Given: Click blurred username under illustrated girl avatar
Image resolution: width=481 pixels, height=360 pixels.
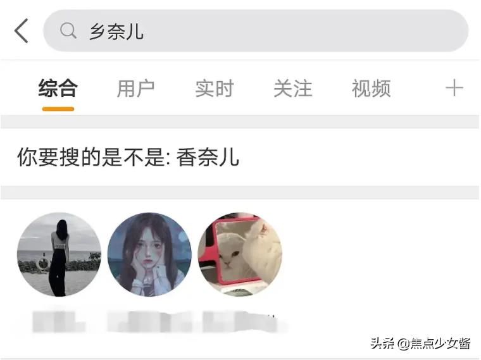Looking at the screenshot, I should pyautogui.click(x=149, y=321).
